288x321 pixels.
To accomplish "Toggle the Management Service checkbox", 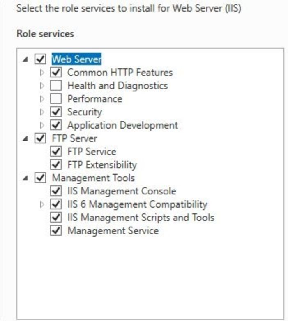I will click(x=56, y=231).
